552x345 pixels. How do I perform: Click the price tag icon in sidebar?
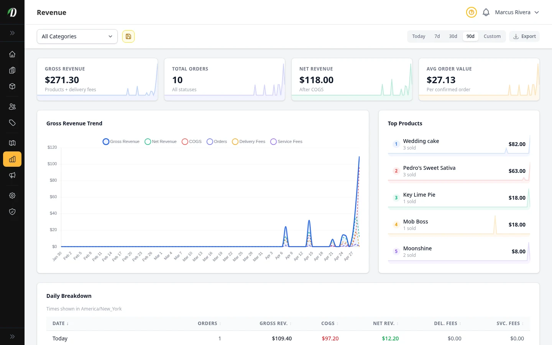coord(12,123)
